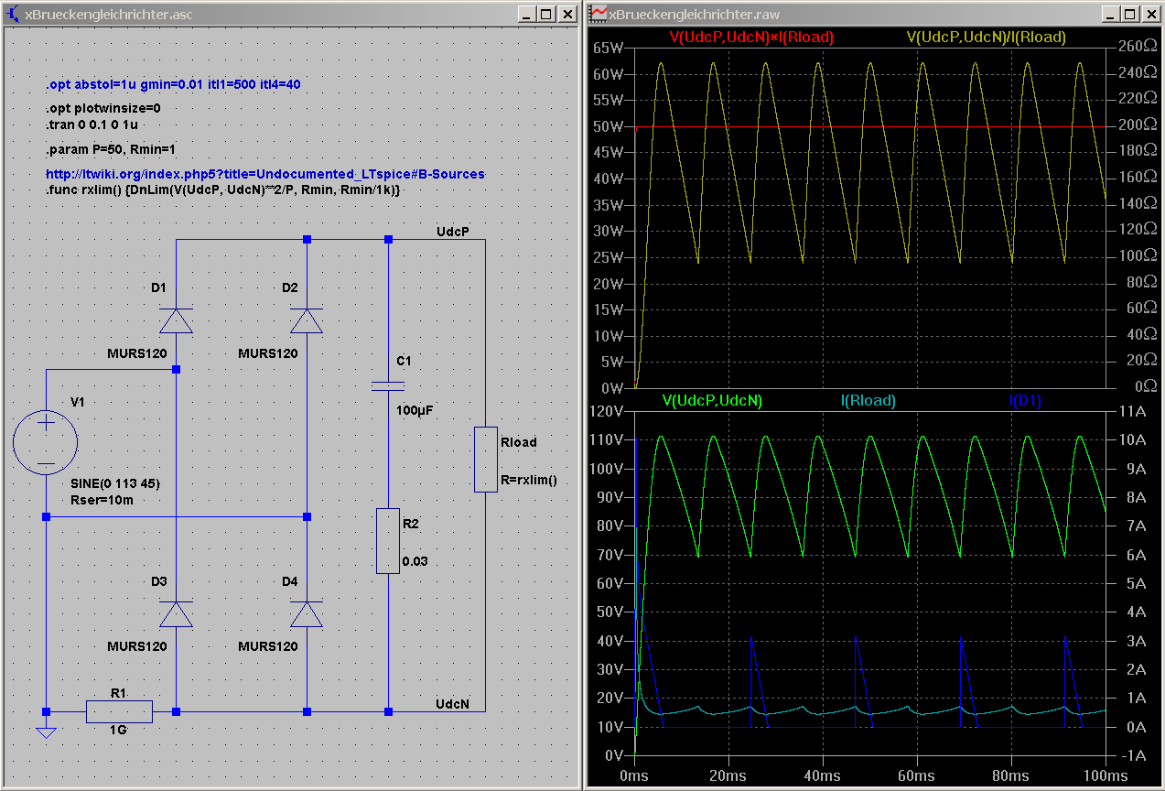This screenshot has height=791, width=1165.
Task: Click the 120V axis label in lower plot
Action: [x=607, y=411]
